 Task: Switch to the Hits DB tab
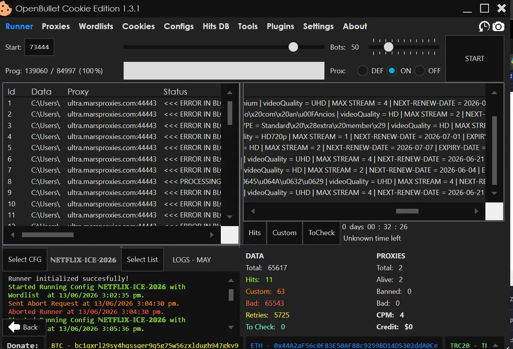(216, 26)
